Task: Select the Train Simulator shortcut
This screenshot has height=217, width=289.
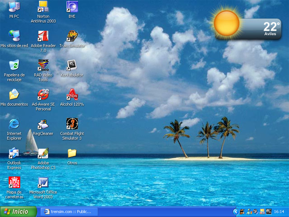Action: coord(72,36)
